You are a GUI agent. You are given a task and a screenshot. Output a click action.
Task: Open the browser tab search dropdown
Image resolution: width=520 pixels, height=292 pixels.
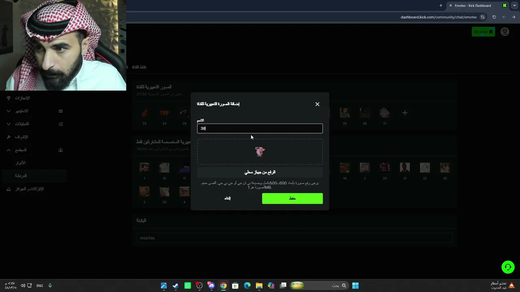tap(514, 6)
